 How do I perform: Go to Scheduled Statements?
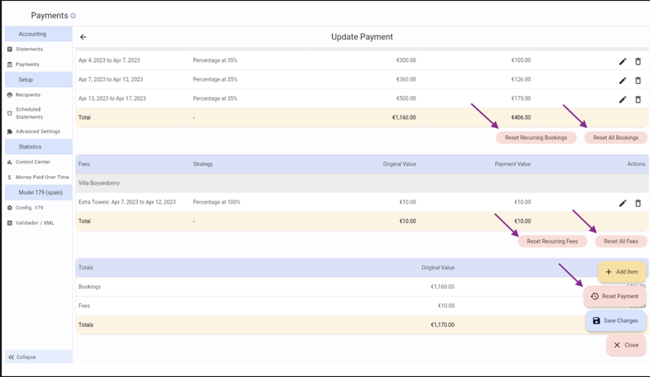(x=29, y=113)
